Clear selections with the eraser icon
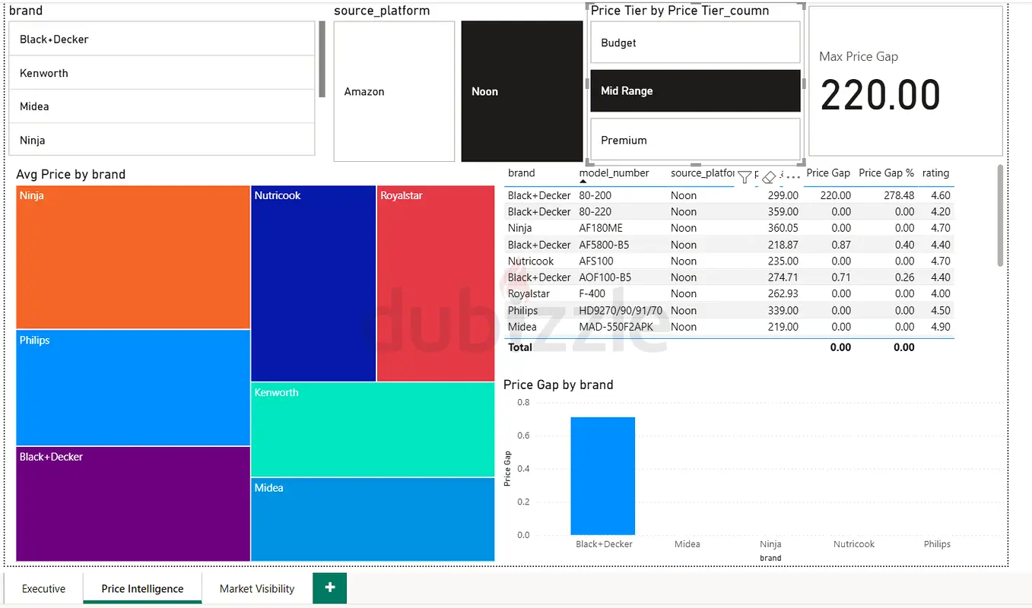1032x608 pixels. (769, 177)
